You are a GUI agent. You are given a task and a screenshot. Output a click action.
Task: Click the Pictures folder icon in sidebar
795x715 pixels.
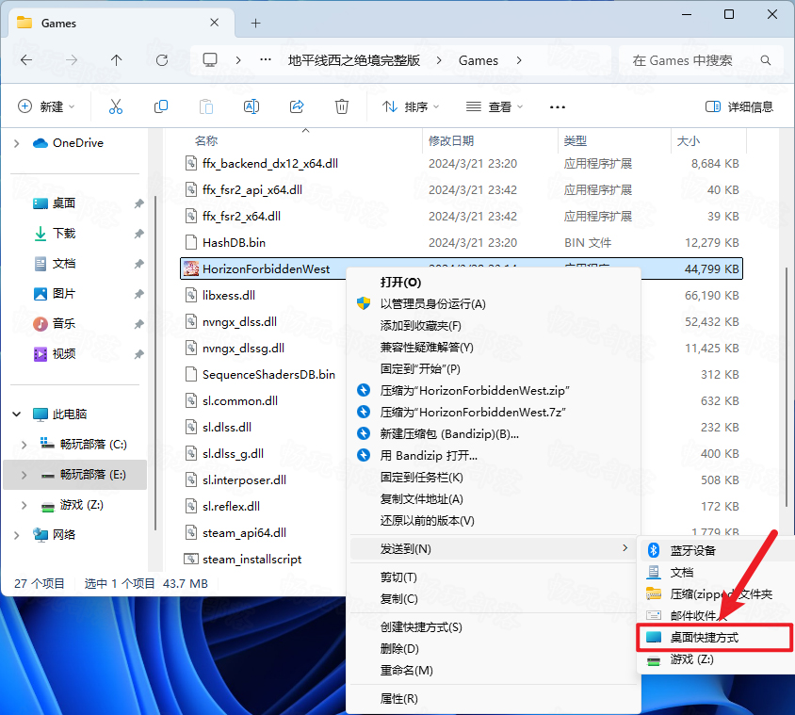click(41, 294)
